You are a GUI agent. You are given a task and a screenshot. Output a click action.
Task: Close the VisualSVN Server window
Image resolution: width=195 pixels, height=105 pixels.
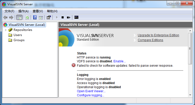[187, 3]
